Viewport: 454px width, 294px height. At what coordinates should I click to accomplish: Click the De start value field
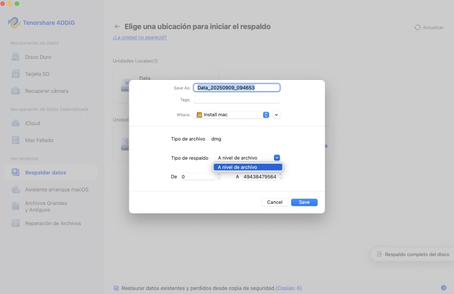tap(198, 177)
